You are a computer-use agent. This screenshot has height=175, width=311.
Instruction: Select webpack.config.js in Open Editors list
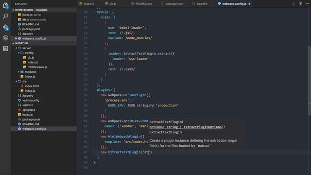(x=44, y=38)
